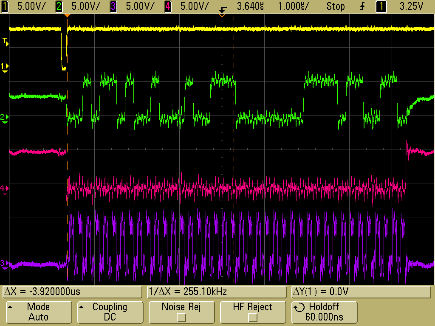Screen dimensions: 435x326
Task: Click channel 4 ground reference marker
Action: (4, 189)
